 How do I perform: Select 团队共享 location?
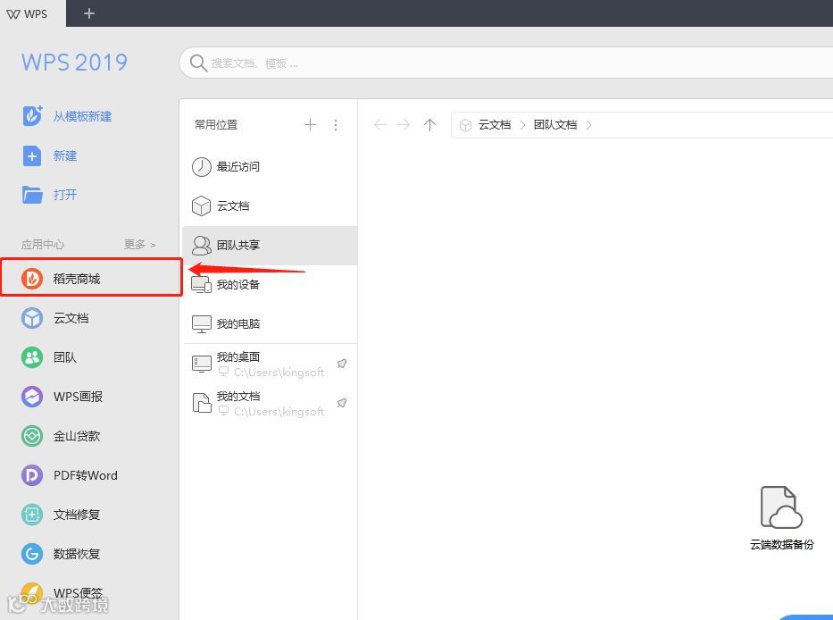(270, 245)
